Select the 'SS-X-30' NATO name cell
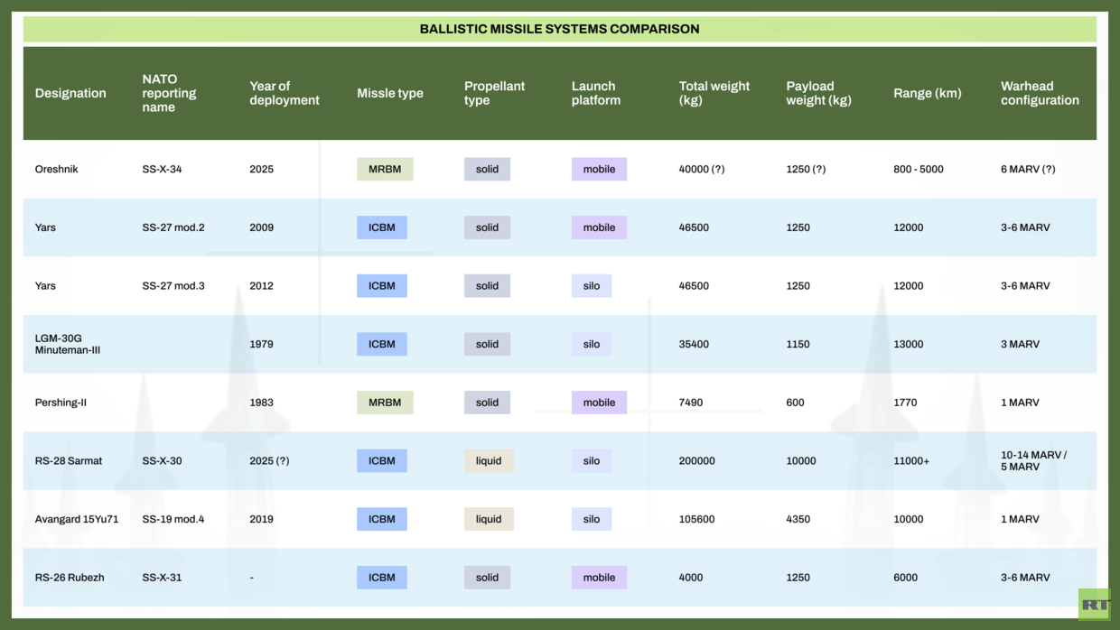The width and height of the screenshot is (1120, 630). pyautogui.click(x=162, y=460)
